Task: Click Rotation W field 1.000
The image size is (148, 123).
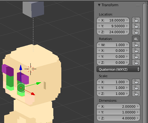Action: (113, 45)
